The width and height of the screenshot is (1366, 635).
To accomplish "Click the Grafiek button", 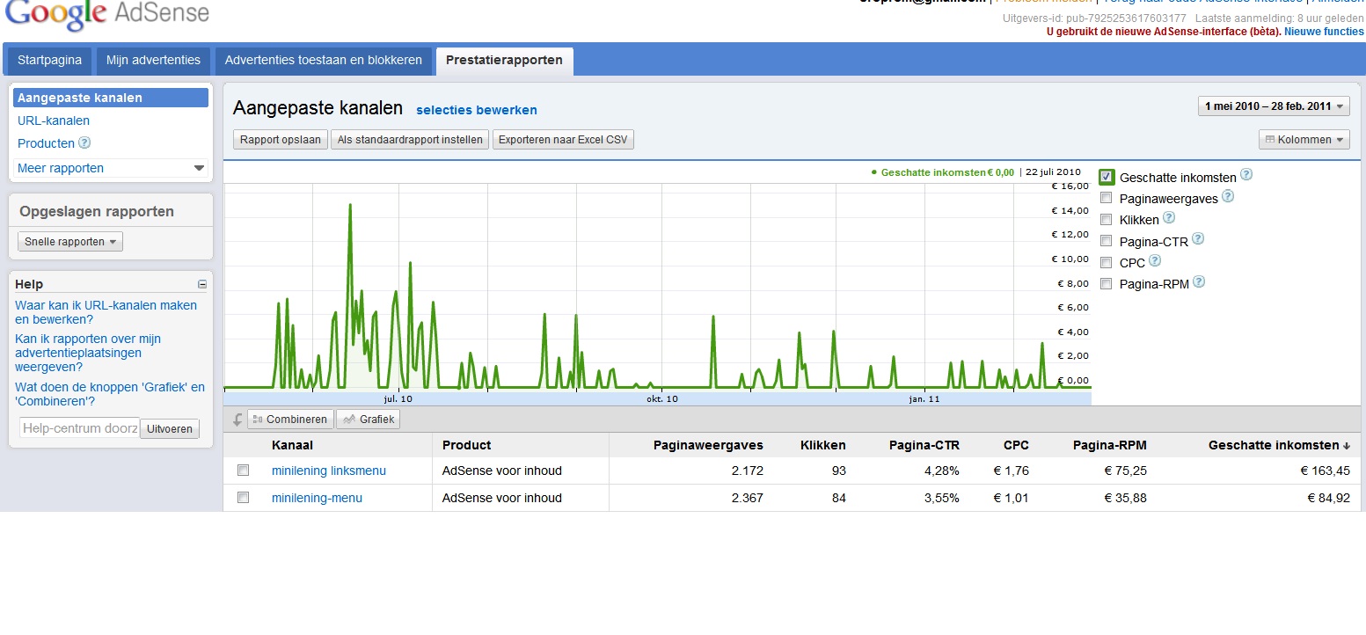I will 368,420.
